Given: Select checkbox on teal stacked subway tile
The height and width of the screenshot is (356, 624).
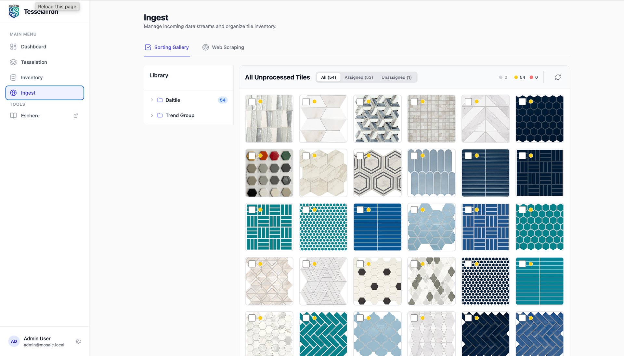Looking at the screenshot, I should (522, 264).
